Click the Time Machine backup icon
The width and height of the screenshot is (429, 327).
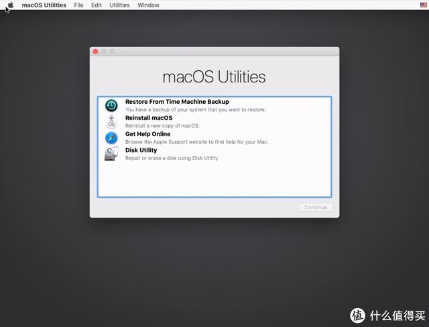(111, 105)
